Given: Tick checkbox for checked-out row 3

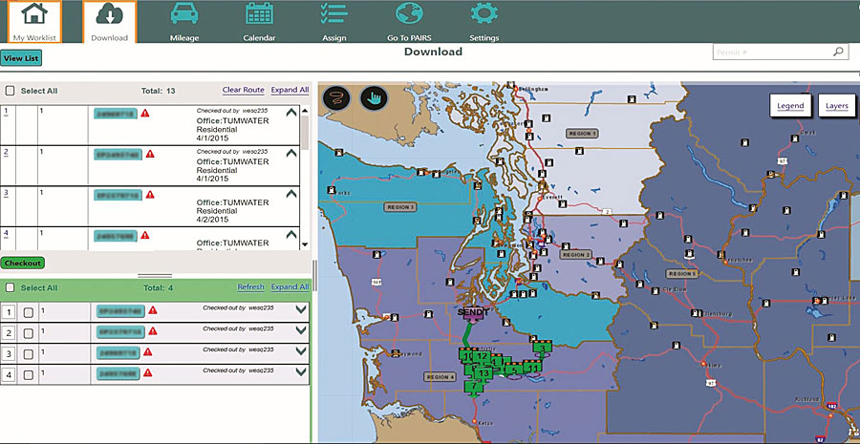Looking at the screenshot, I should (29, 354).
